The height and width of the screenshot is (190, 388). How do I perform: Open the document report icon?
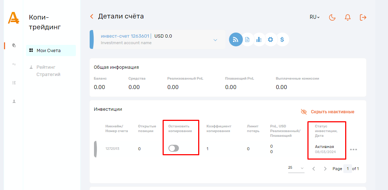click(247, 39)
